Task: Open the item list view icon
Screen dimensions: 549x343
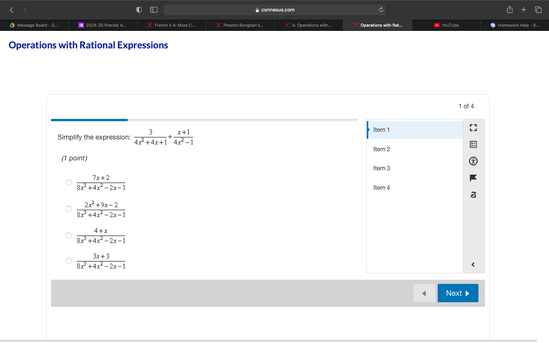Action: point(473,144)
